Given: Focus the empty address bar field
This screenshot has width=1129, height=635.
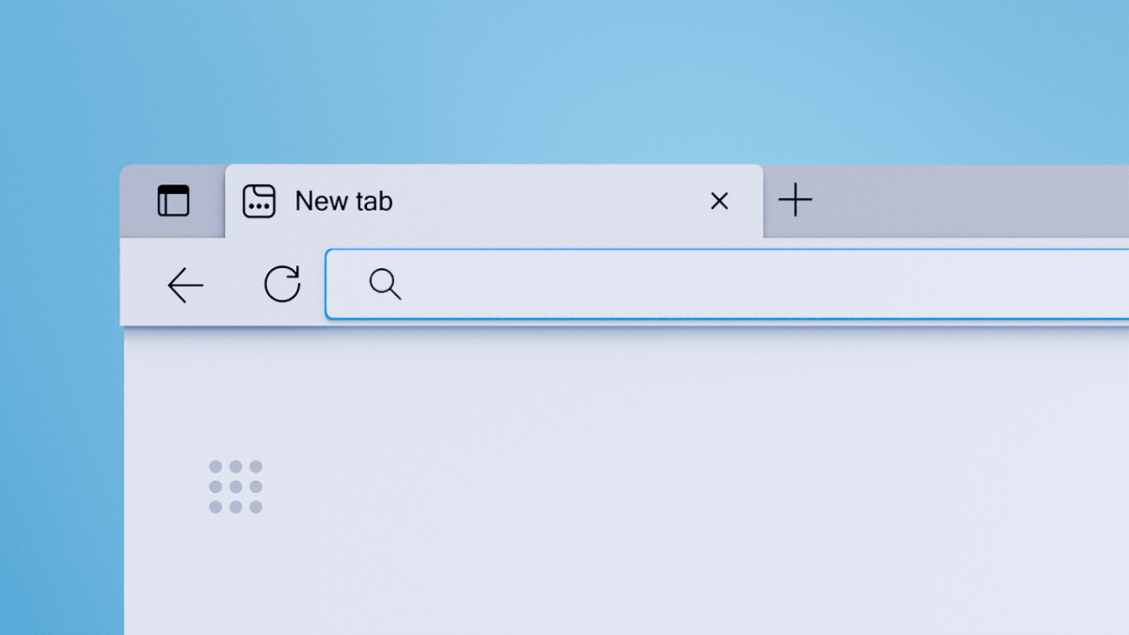Looking at the screenshot, I should pyautogui.click(x=727, y=284).
